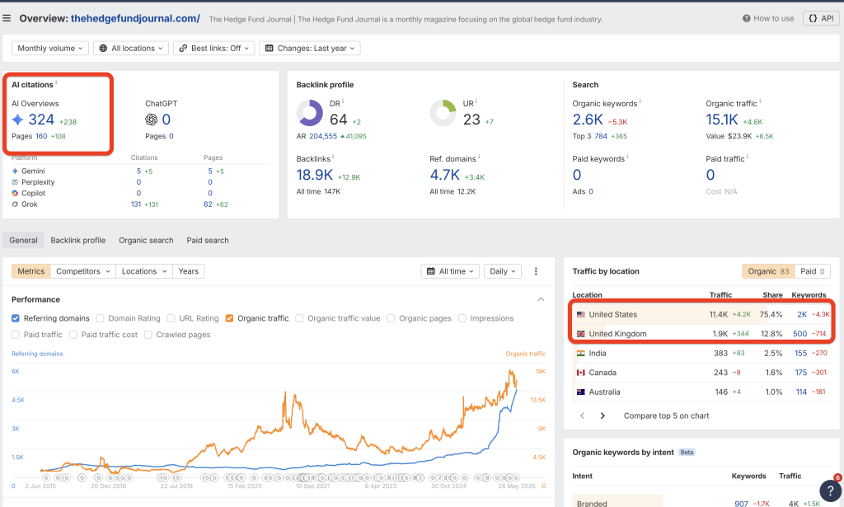The width and height of the screenshot is (844, 507).
Task: Click the Grok platform icon
Action: pyautogui.click(x=15, y=204)
